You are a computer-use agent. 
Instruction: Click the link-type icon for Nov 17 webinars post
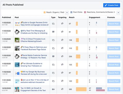pyautogui.click(x=53, y=81)
